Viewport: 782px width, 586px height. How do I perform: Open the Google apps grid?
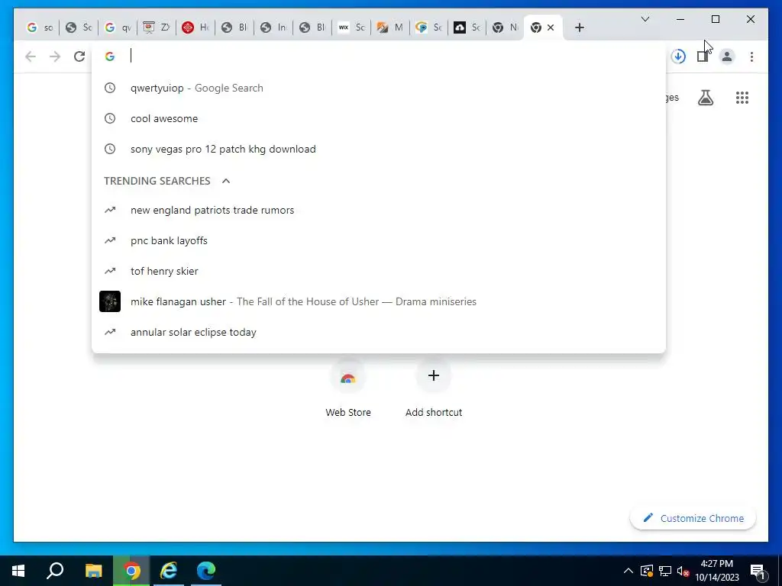742,98
